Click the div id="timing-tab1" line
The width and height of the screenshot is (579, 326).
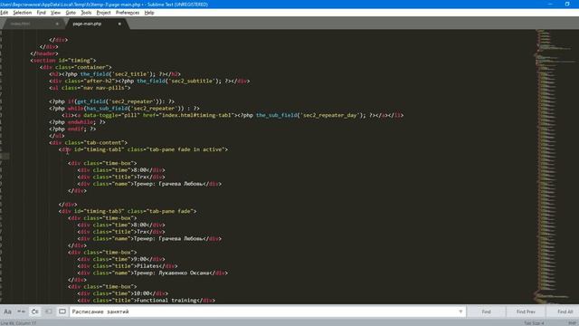pos(143,149)
